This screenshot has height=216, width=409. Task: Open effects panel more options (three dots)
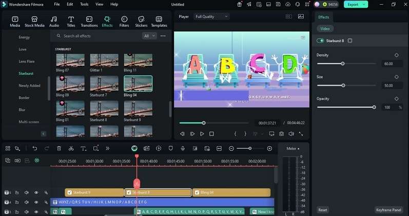(163, 36)
